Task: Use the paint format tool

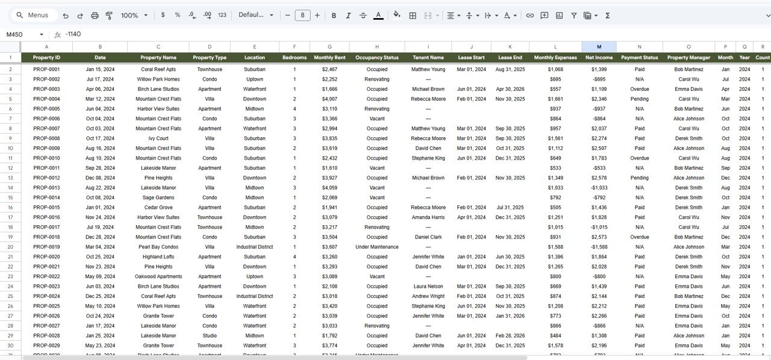Action: pyautogui.click(x=109, y=15)
